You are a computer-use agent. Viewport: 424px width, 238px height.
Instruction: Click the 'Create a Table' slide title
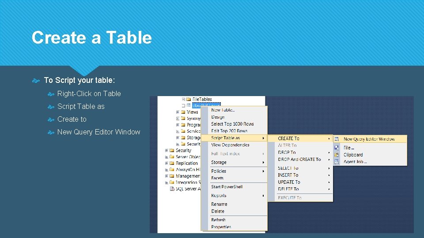click(x=92, y=37)
